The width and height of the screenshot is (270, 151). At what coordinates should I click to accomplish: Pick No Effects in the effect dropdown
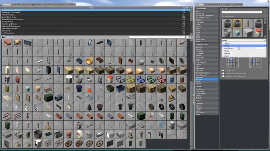[x=244, y=48]
